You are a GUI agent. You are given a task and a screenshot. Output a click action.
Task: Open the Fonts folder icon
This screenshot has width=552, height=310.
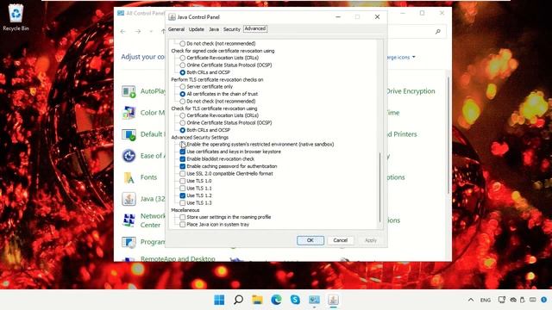pyautogui.click(x=129, y=177)
